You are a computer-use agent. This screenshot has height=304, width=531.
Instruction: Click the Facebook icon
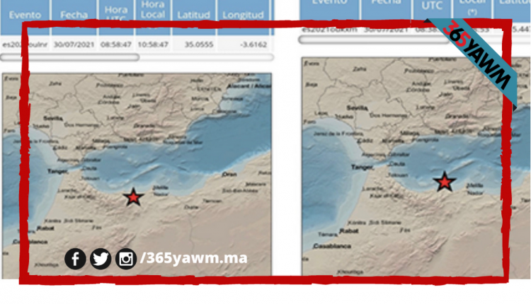click(75, 259)
